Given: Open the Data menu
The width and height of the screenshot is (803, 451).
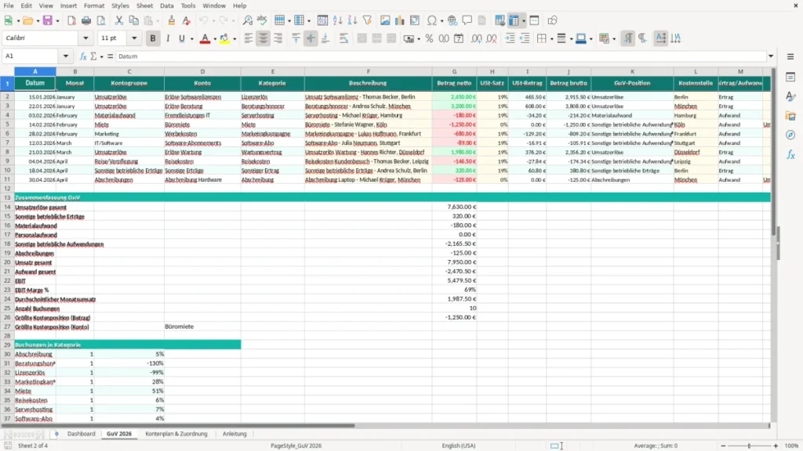Looking at the screenshot, I should (x=166, y=5).
